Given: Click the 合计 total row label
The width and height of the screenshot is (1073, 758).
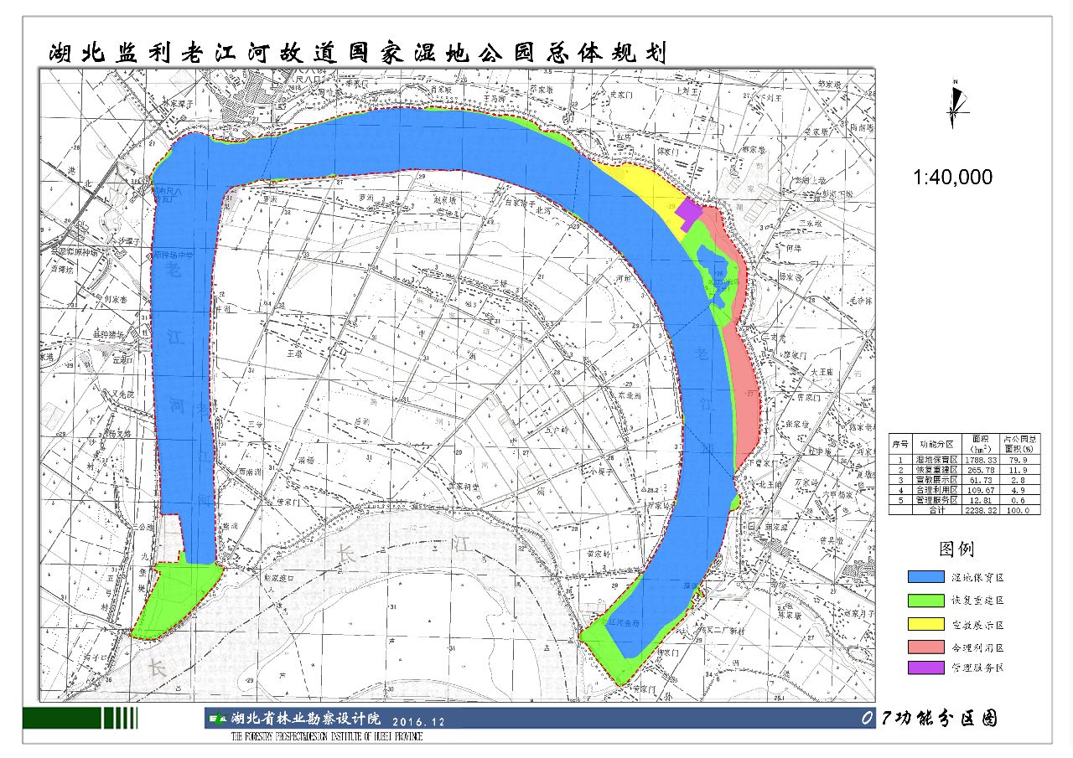Looking at the screenshot, I should tap(937, 510).
